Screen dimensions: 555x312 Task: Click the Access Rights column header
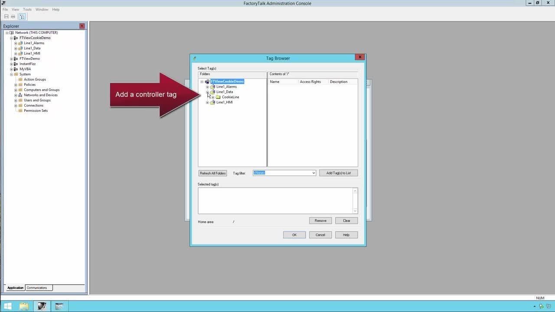click(x=313, y=81)
